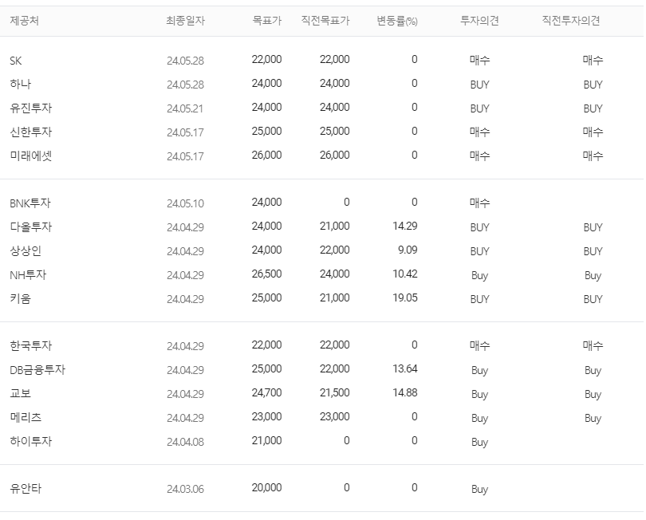The image size is (646, 520).
Task: Click the 제공처 column header
Action: pyautogui.click(x=24, y=21)
